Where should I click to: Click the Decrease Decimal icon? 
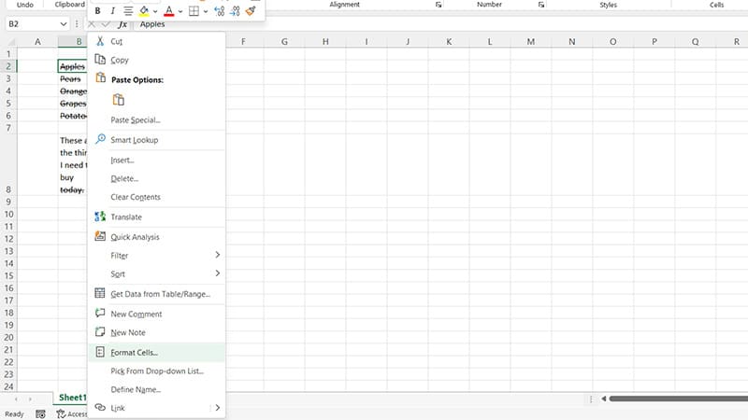click(x=235, y=11)
